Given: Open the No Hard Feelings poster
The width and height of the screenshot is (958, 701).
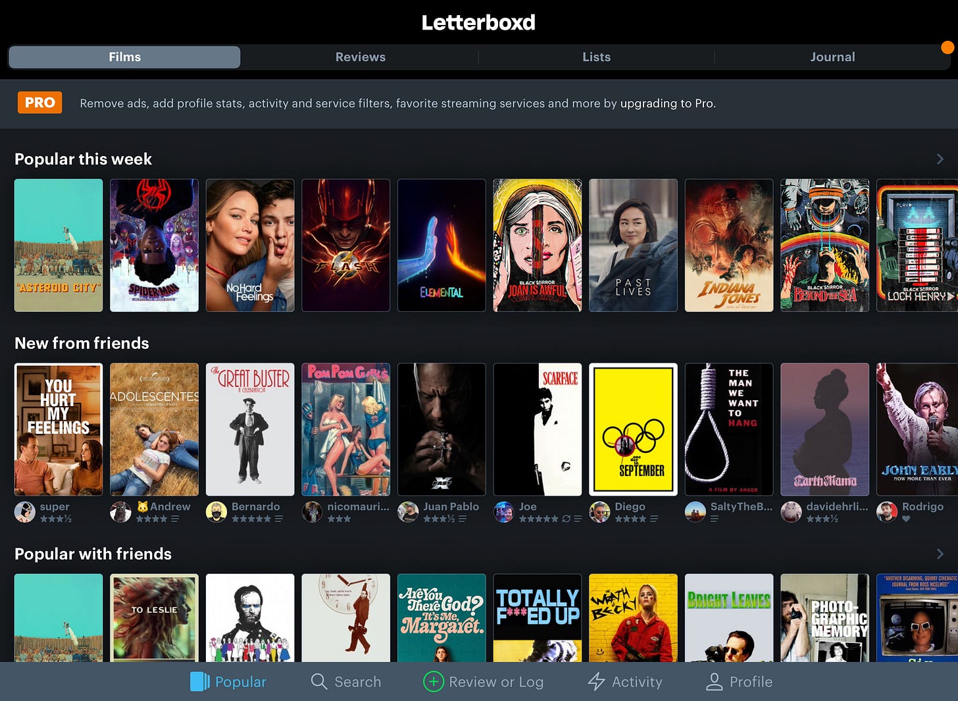Looking at the screenshot, I should click(x=250, y=246).
